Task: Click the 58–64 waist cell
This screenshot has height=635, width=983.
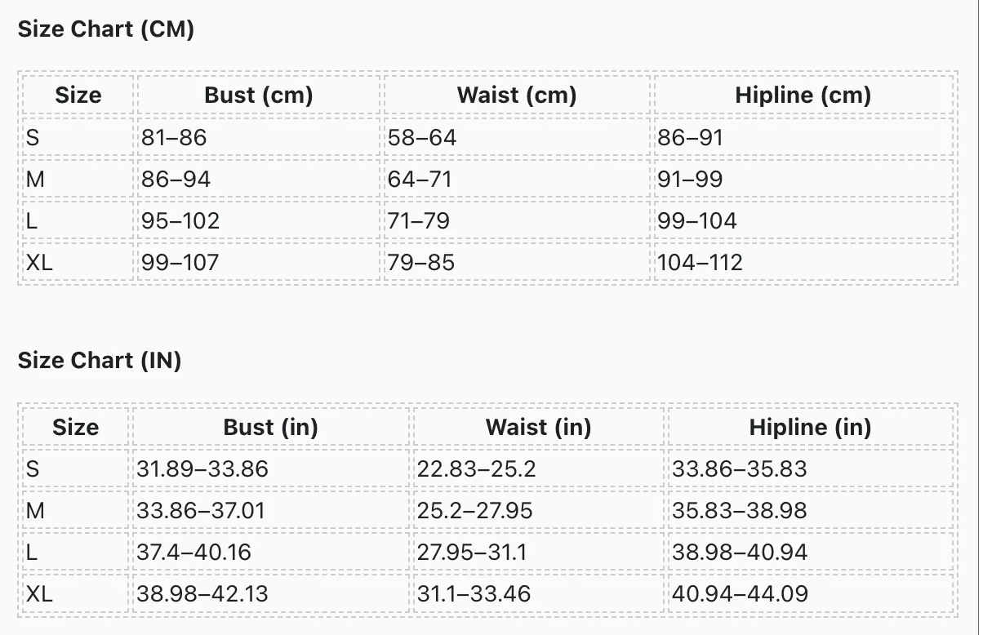Action: (517, 137)
